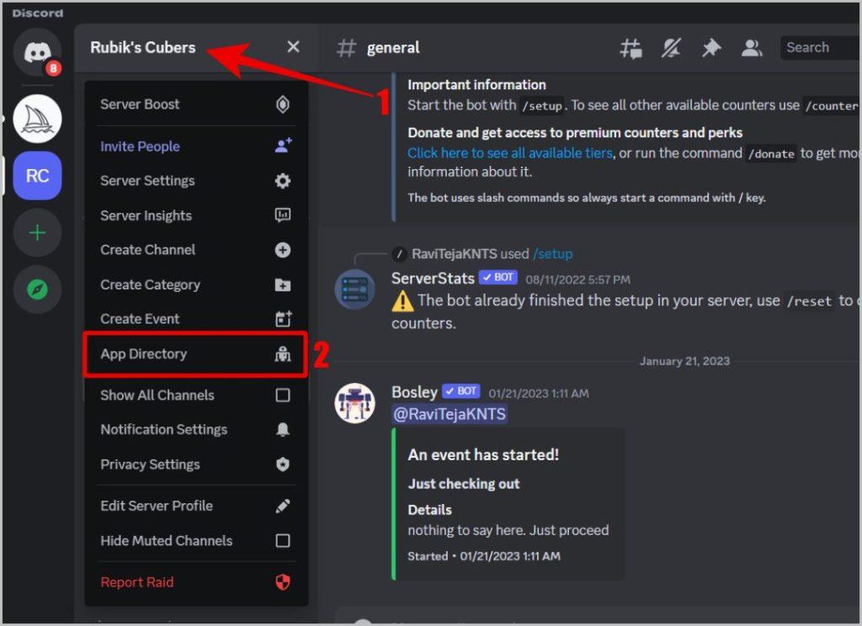Viewport: 862px width, 626px height.
Task: Click App Directory robot icon
Action: [x=283, y=354]
